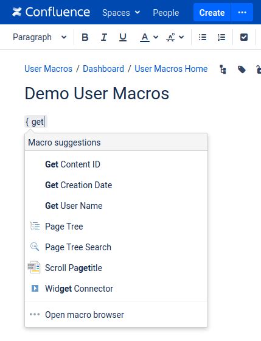Click the Confluence logo
The image size is (261, 341).
[51, 12]
